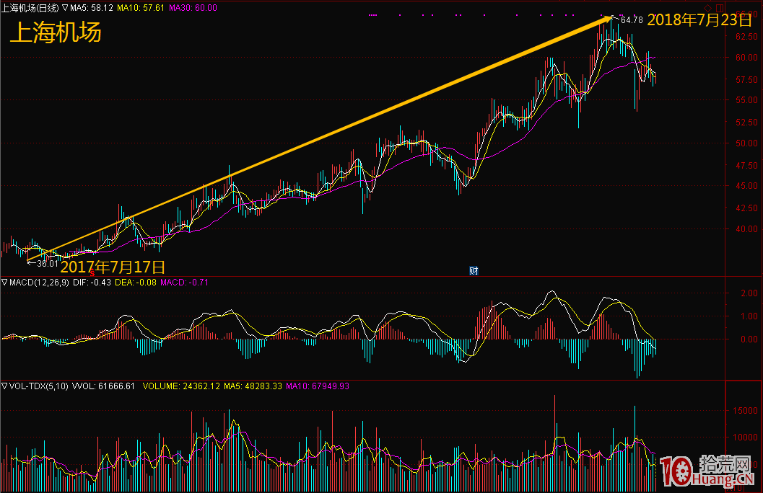The height and width of the screenshot is (493, 763).
Task: Click the 57.50 price axis label
Action: click(746, 80)
